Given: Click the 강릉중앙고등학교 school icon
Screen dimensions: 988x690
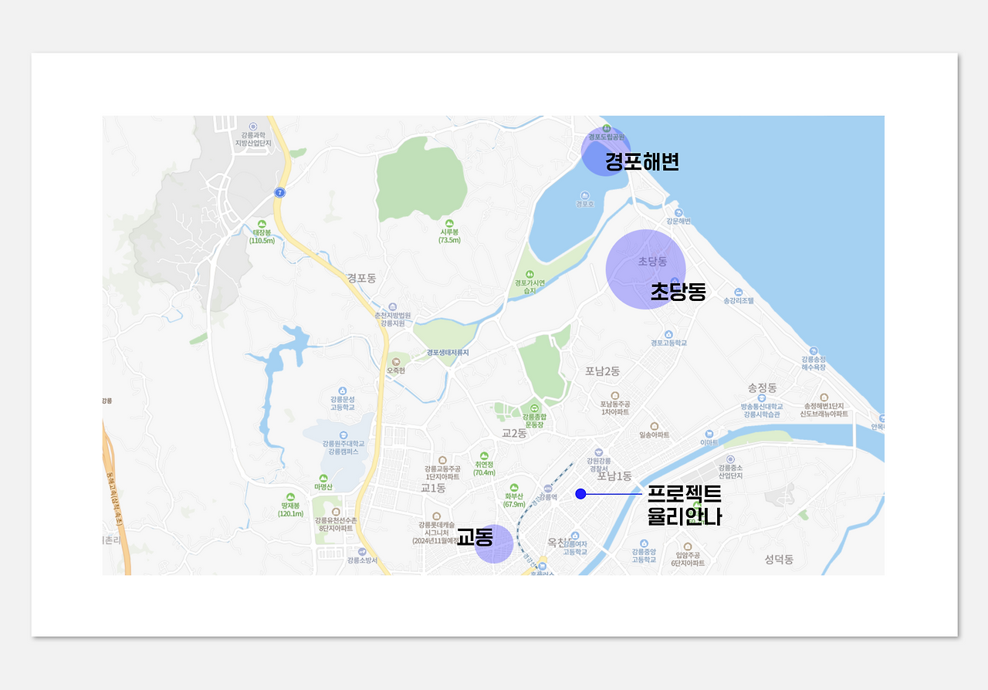Looking at the screenshot, I should [643, 543].
